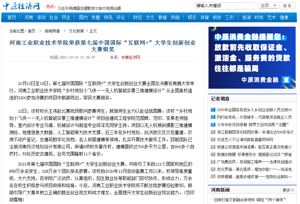Click the number 5 badge in 记者调查
The image size is (300, 204).
[x=213, y=140]
